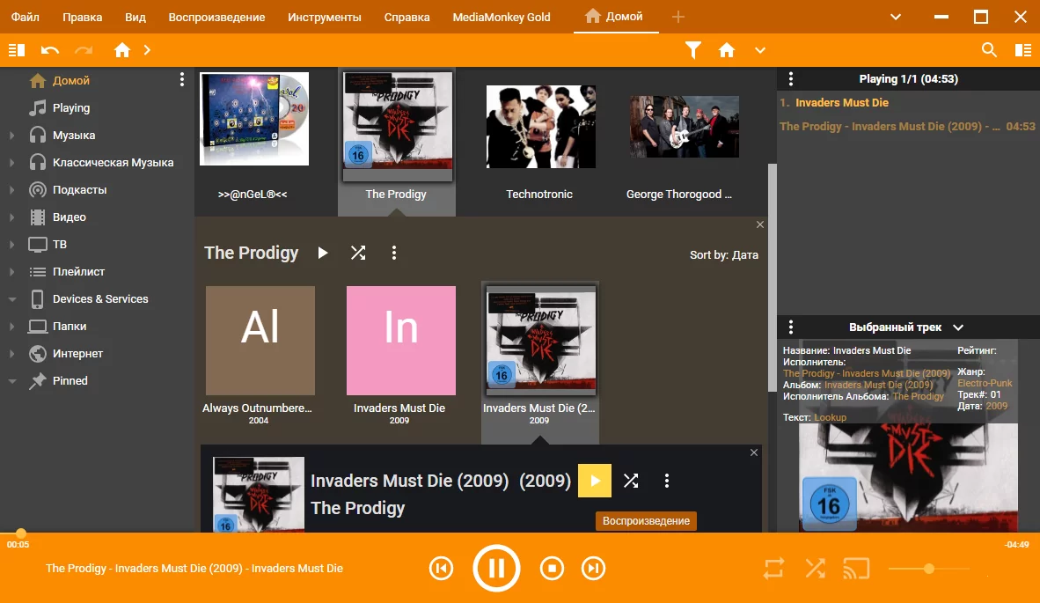Open the Файл menu
Viewport: 1040px width, 603px height.
coord(26,17)
